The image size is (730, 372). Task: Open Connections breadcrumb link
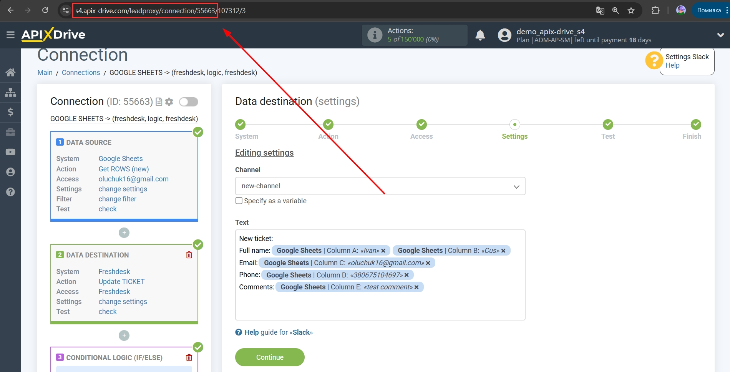[81, 73]
